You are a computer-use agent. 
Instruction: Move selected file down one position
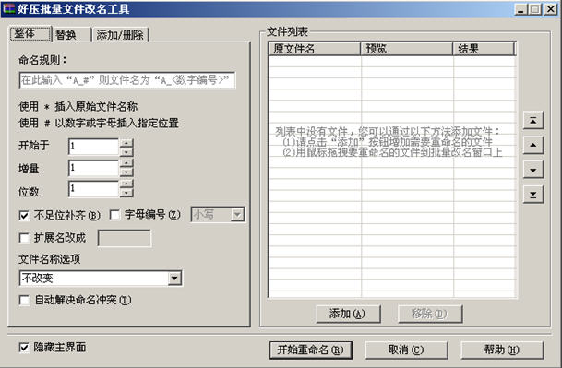[x=533, y=170]
